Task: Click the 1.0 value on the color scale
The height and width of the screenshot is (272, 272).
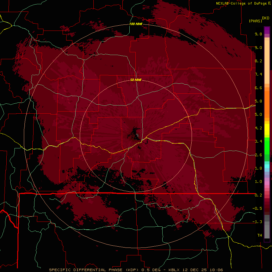Action: point(258,182)
